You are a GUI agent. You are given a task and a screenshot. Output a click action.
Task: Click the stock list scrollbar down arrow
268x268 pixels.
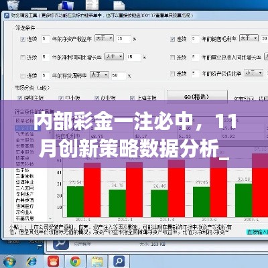[x=50, y=218]
